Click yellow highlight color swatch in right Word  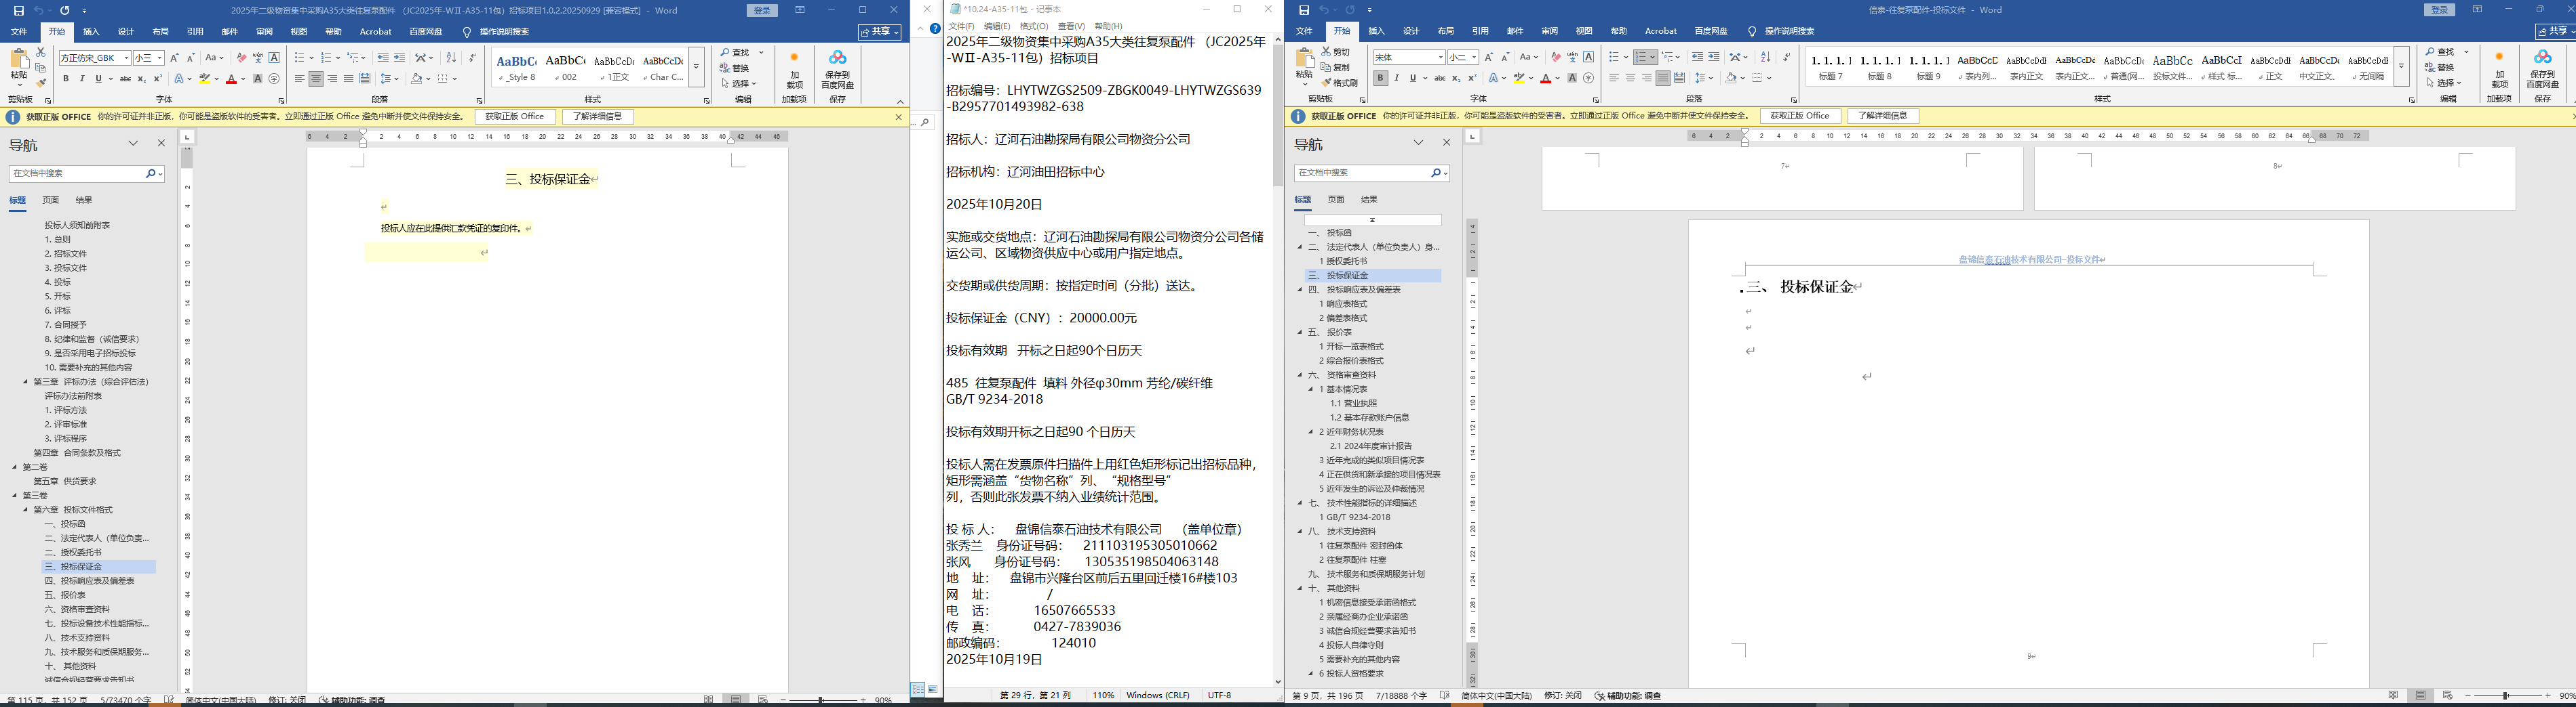pyautogui.click(x=1519, y=78)
